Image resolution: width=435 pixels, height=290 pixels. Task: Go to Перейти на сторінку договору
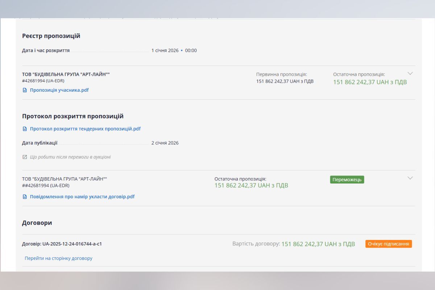coord(58,258)
